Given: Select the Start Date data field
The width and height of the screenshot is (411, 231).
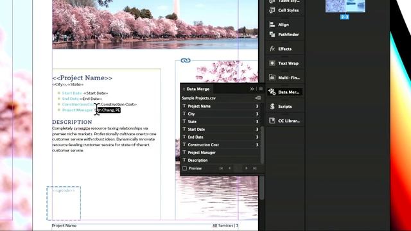Looking at the screenshot, I should [220, 130].
